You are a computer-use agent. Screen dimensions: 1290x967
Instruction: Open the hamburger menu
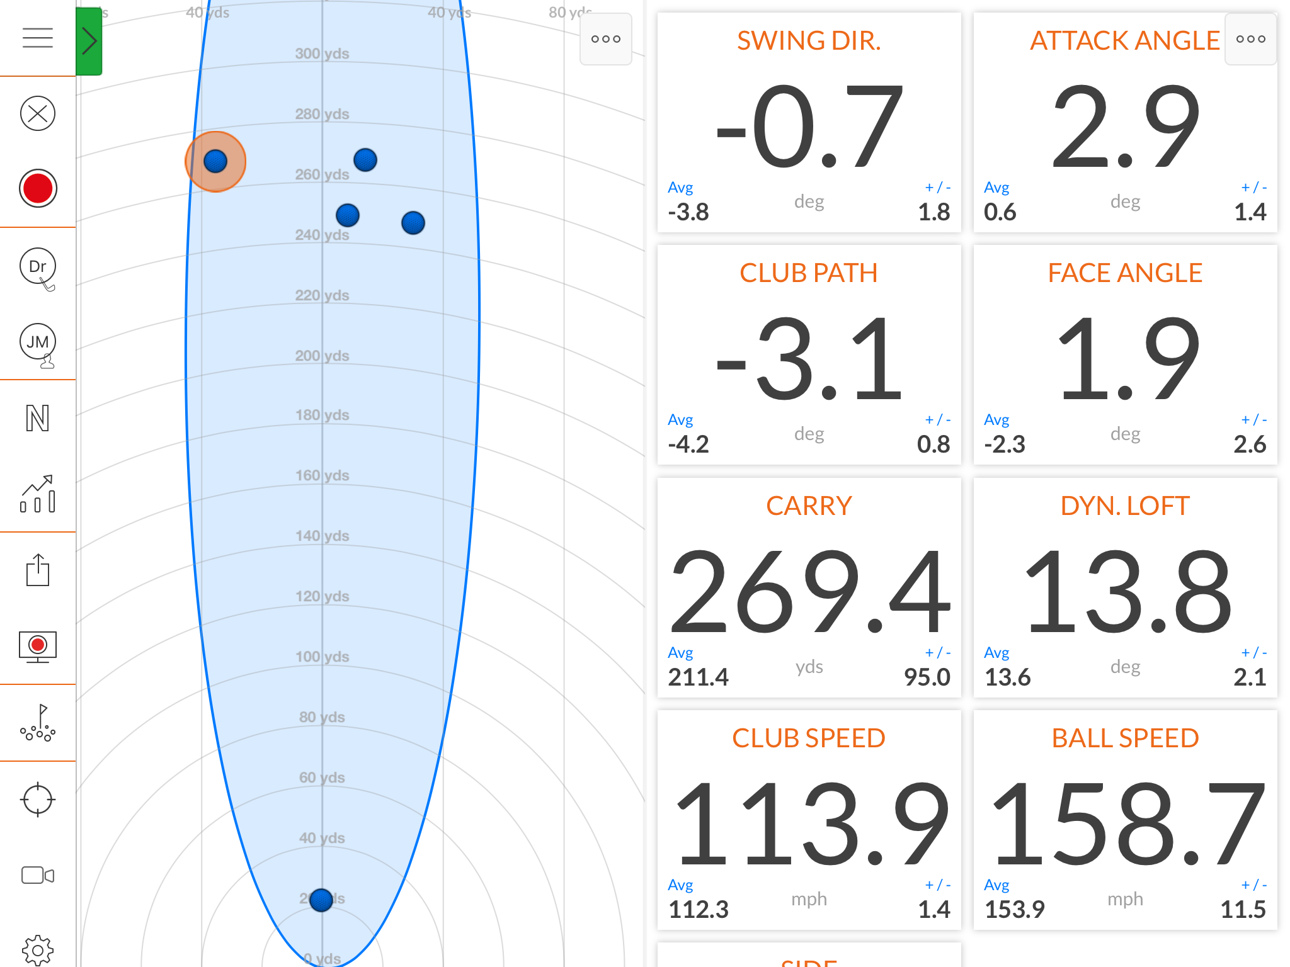click(38, 38)
